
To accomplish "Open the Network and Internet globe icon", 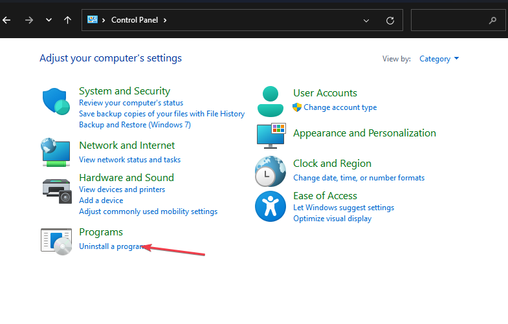I will 56,153.
